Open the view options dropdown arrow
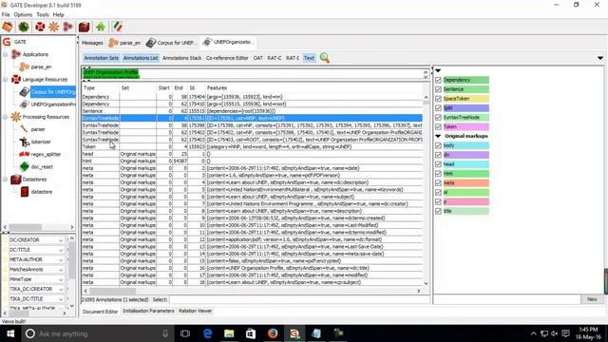Image resolution: width=608 pixels, height=342 pixels. tap(600, 58)
